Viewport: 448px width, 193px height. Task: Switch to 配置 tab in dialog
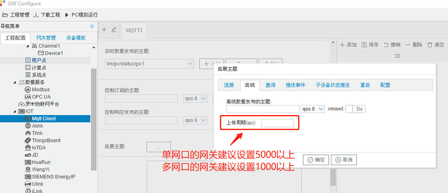[385, 85]
